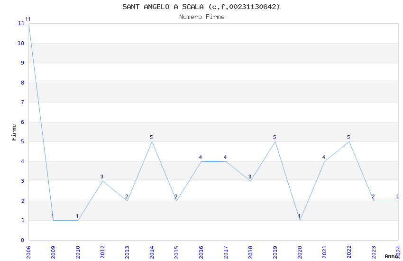Select the 2020 year label
The width and height of the screenshot is (403, 261).
coord(300,252)
